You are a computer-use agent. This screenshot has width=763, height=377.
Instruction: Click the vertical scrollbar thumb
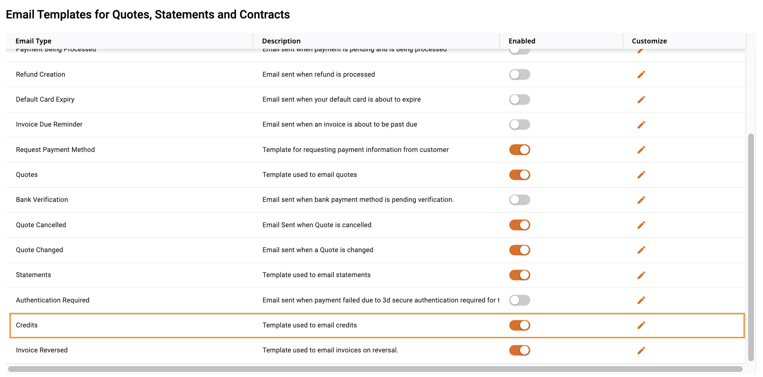click(x=751, y=247)
